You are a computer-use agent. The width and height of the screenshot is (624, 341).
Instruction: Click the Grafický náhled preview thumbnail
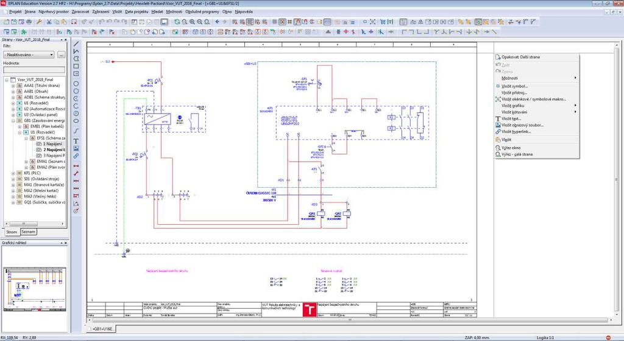point(35,289)
